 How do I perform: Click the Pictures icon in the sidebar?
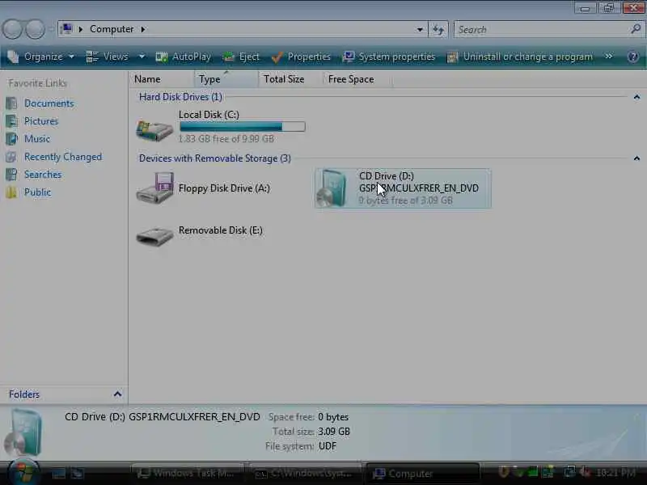point(11,120)
